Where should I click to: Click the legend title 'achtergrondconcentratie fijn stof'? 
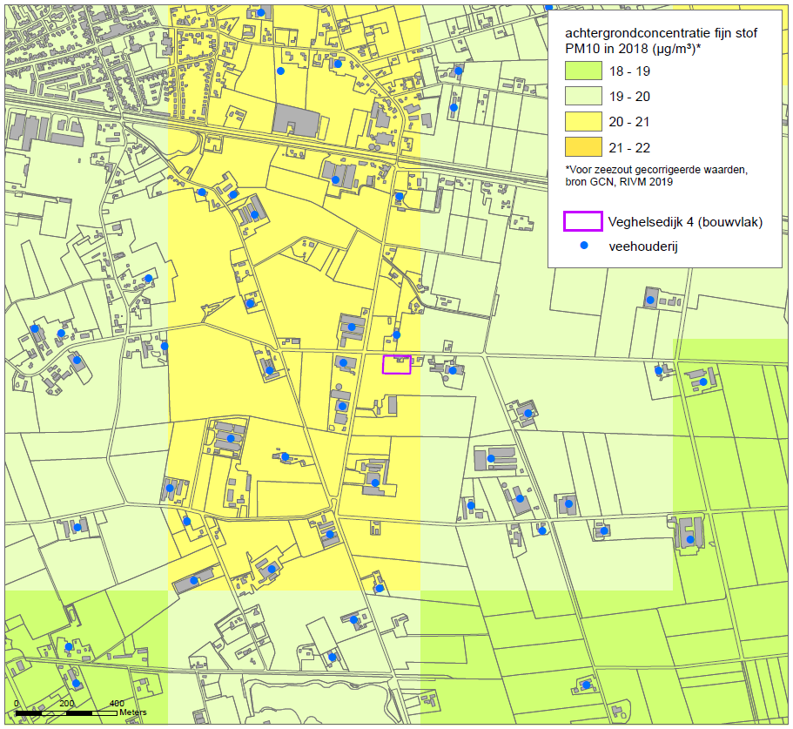pyautogui.click(x=661, y=33)
